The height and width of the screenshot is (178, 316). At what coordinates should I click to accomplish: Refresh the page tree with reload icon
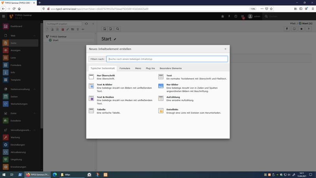(x=87, y=24)
